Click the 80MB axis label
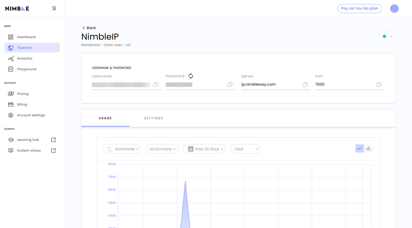 [112, 164]
